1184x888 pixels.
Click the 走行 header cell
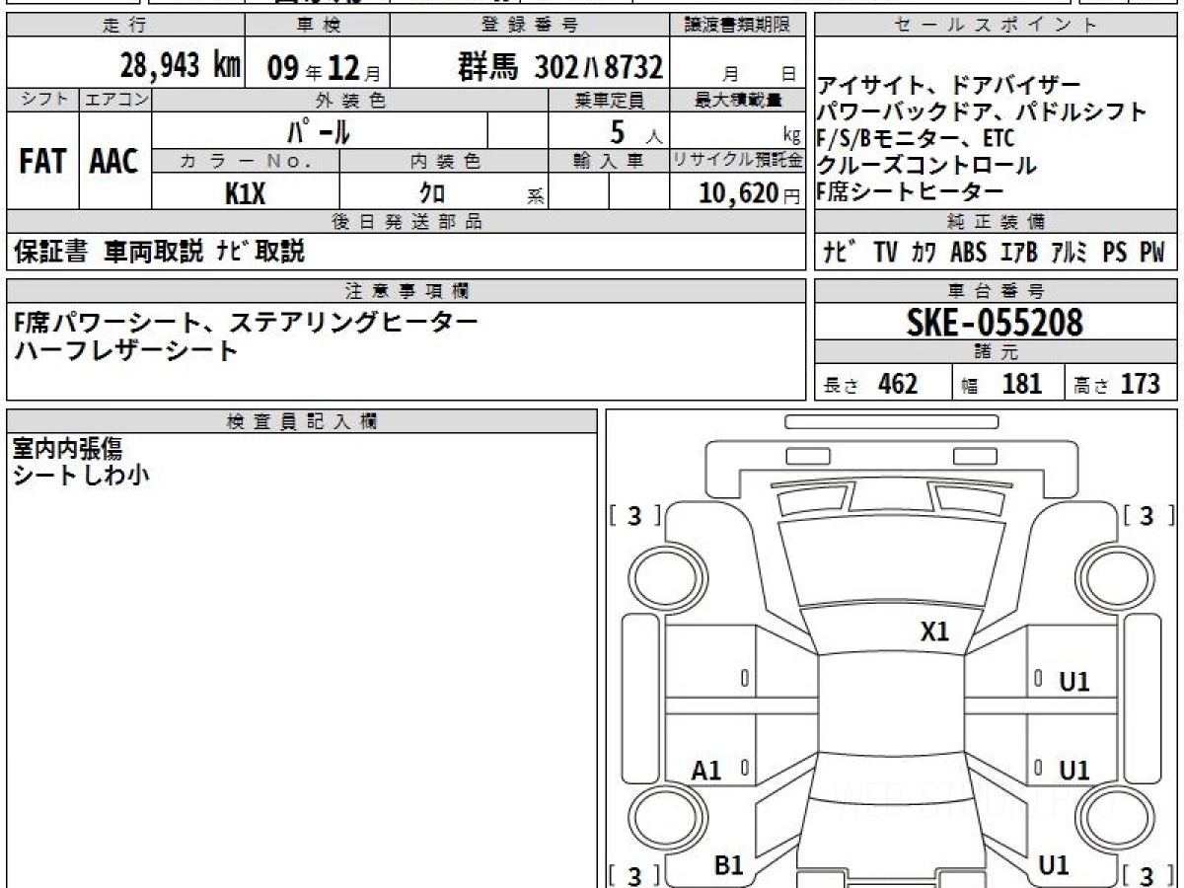coord(124,26)
